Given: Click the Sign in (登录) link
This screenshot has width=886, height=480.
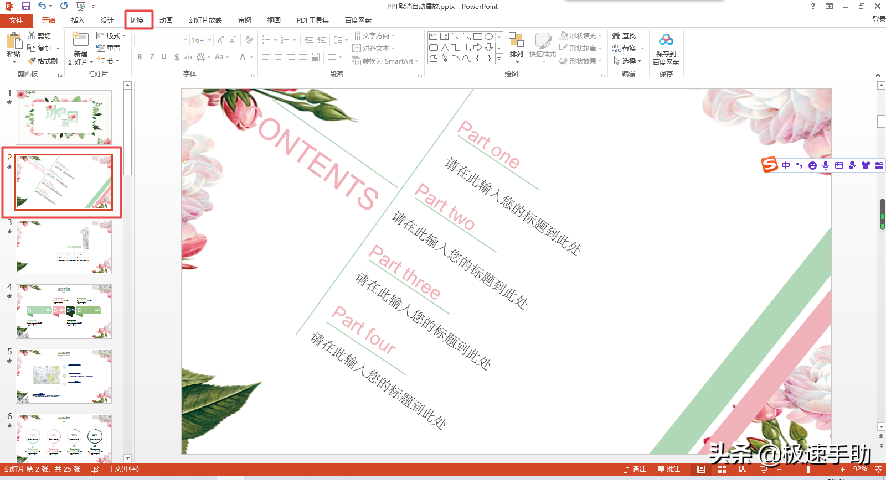Looking at the screenshot, I should tap(879, 19).
